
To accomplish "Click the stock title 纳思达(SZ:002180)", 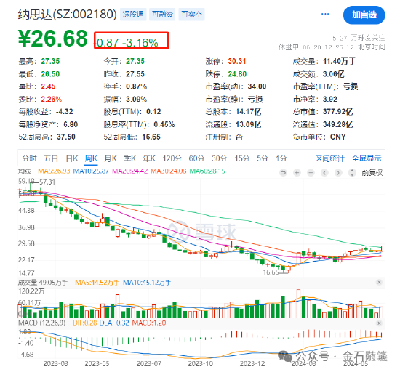I will (68, 14).
